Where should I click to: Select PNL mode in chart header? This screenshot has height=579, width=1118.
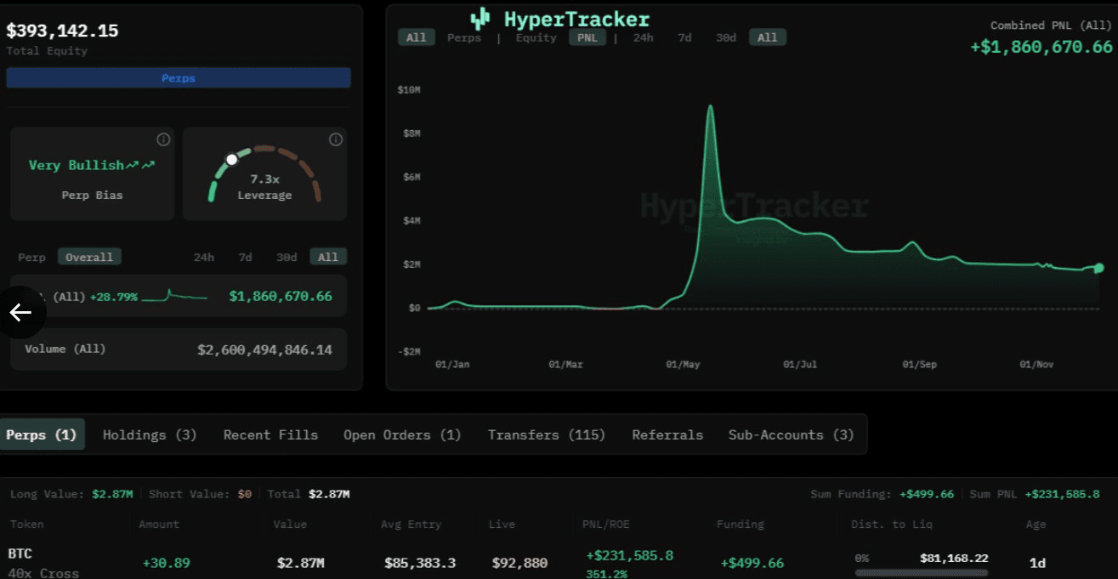(587, 37)
